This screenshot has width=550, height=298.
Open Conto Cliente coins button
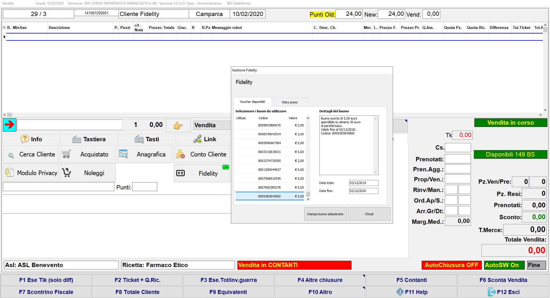click(202, 154)
